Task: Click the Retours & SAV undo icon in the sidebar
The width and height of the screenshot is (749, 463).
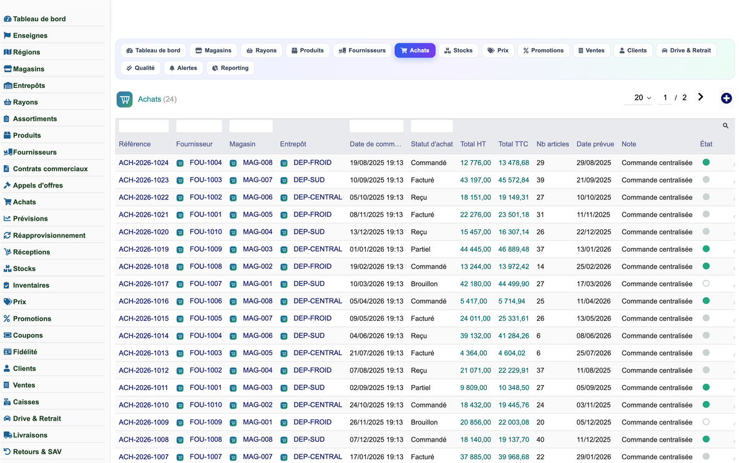Action: [x=7, y=452]
